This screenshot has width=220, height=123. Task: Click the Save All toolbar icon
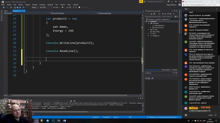[x=20, y=8]
